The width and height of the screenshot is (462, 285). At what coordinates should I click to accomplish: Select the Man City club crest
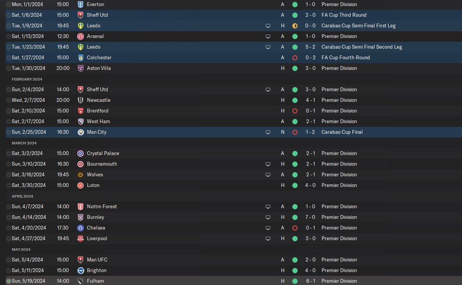[80, 132]
